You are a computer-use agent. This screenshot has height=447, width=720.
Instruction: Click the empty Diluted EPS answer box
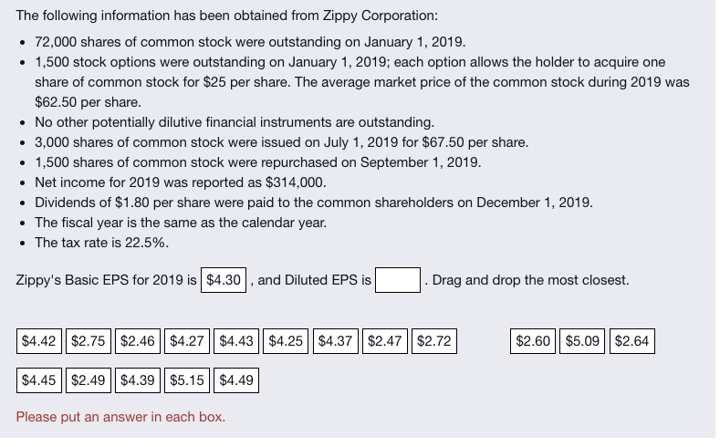[x=398, y=280]
